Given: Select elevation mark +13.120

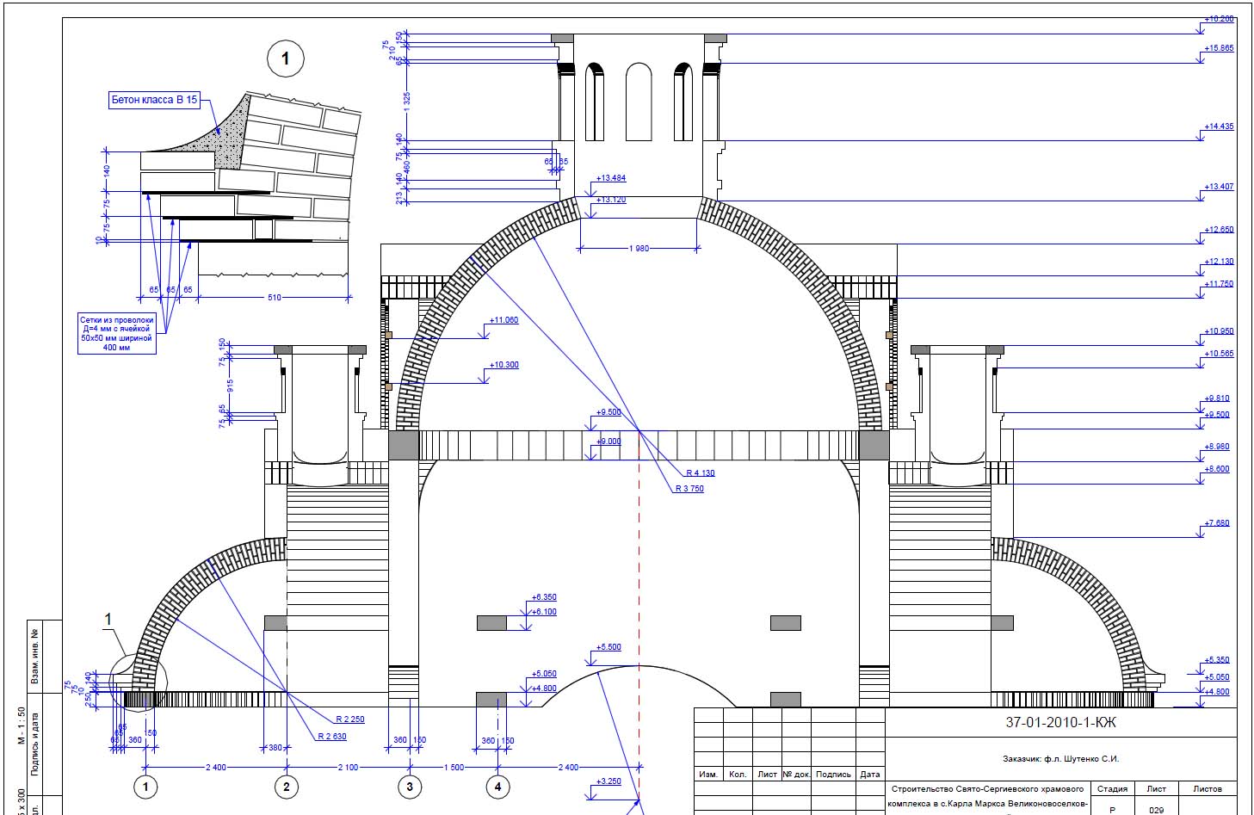Looking at the screenshot, I should (610, 200).
